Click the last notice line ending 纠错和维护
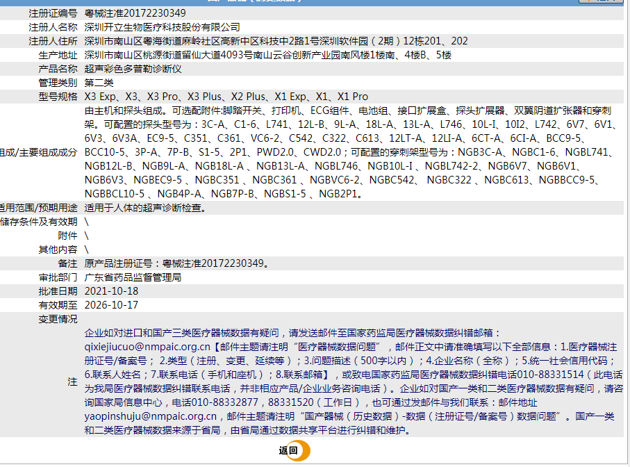Viewport: 630px width, 467px height. point(249,430)
